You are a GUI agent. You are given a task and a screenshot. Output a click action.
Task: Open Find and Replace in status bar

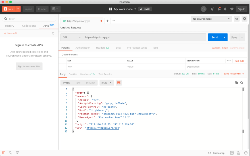pyautogui.click(x=10, y=153)
